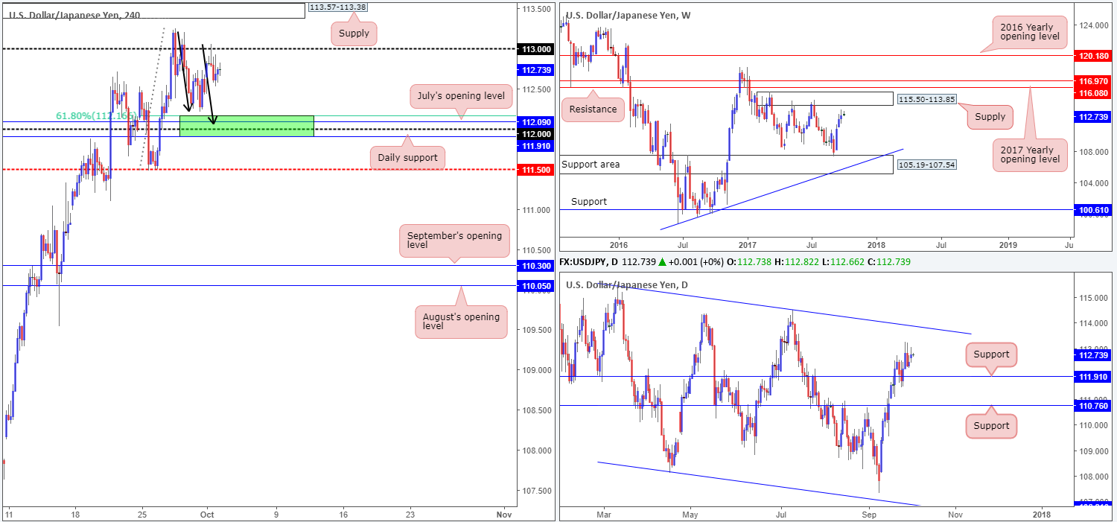Image resolution: width=1117 pixels, height=522 pixels.
Task: Select July's opening level callout
Action: (x=461, y=95)
